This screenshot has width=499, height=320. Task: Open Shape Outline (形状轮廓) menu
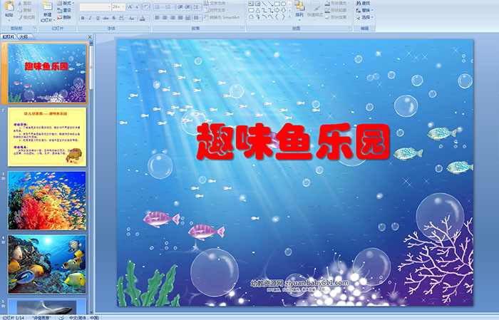point(338,10)
